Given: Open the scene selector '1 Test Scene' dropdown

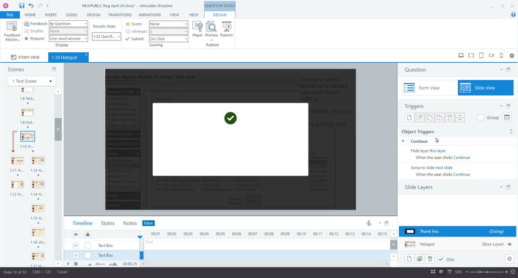Looking at the screenshot, I should (32, 81).
